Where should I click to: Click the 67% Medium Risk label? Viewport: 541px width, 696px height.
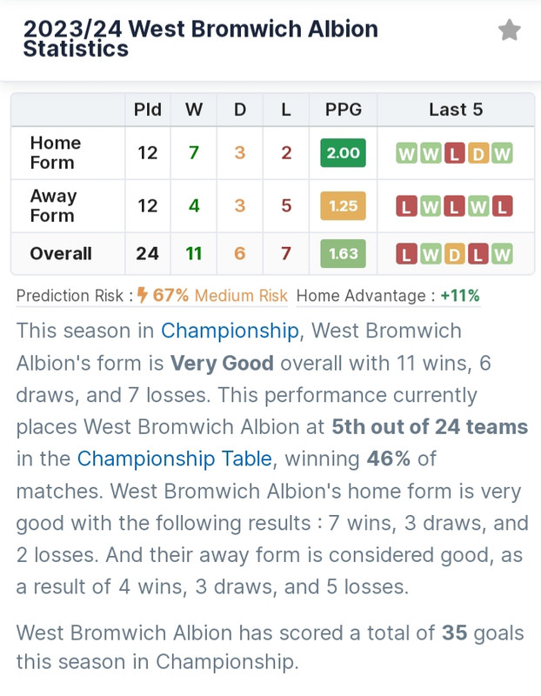[x=220, y=295]
